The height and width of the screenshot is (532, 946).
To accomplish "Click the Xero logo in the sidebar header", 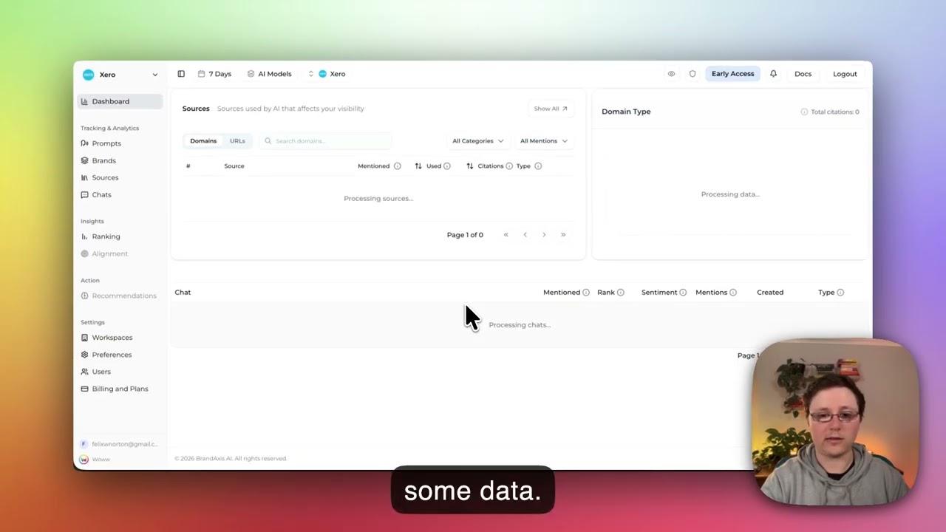I will click(89, 75).
